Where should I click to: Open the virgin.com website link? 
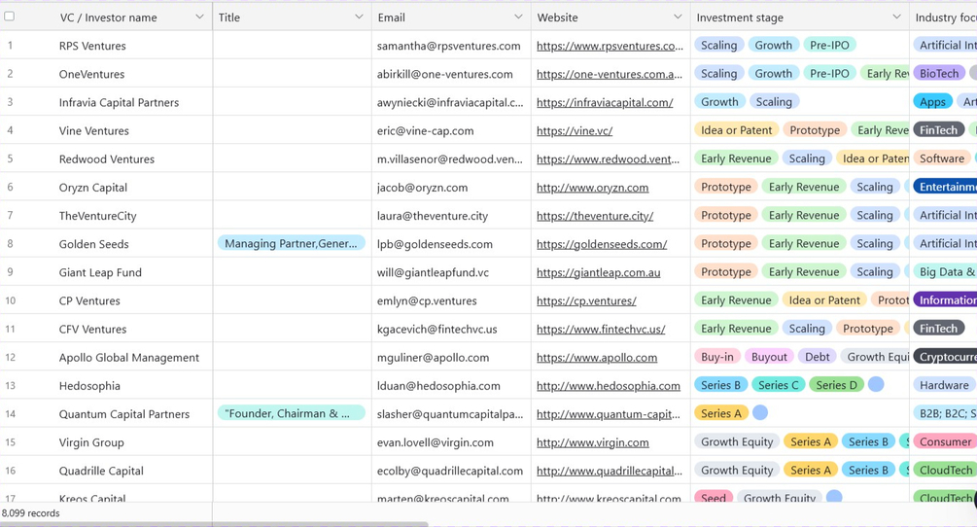click(x=592, y=443)
